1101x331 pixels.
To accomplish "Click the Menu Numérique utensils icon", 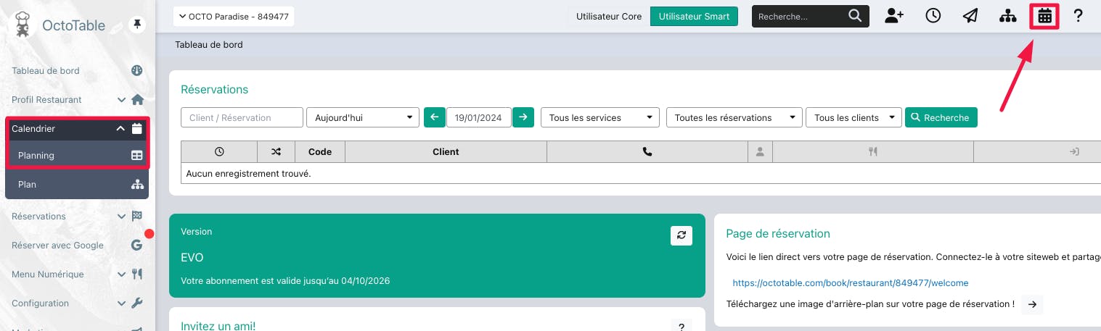I will (137, 275).
